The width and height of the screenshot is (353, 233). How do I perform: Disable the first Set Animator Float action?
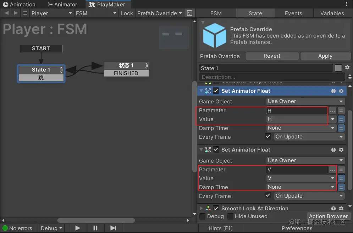[x=216, y=91]
